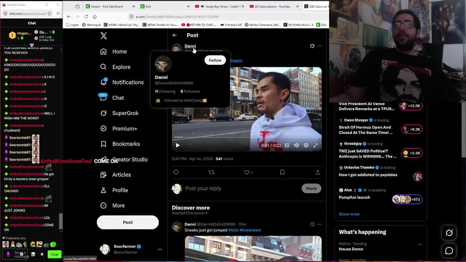The width and height of the screenshot is (466, 262).
Task: Mute the video with the volume icon
Action: (x=297, y=145)
